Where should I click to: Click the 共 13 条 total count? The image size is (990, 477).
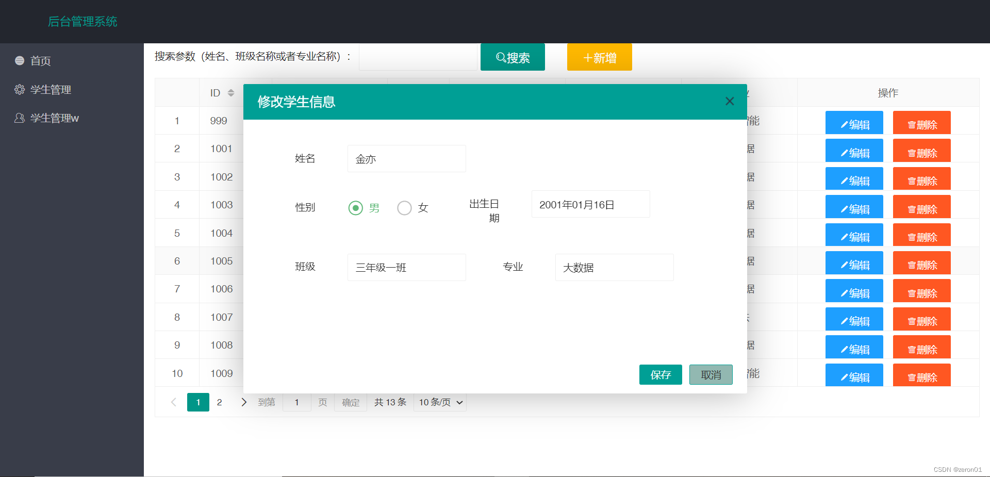pyautogui.click(x=390, y=402)
